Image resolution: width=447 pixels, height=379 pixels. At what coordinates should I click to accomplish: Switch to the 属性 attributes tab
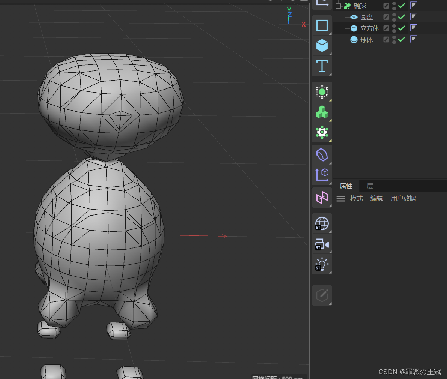click(x=346, y=186)
